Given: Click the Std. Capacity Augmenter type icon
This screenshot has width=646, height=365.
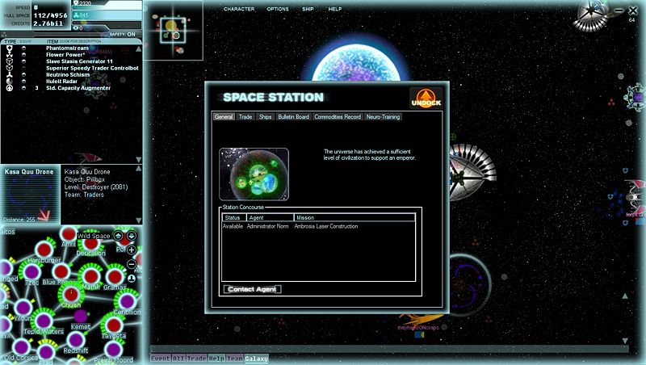Looking at the screenshot, I should [x=10, y=88].
